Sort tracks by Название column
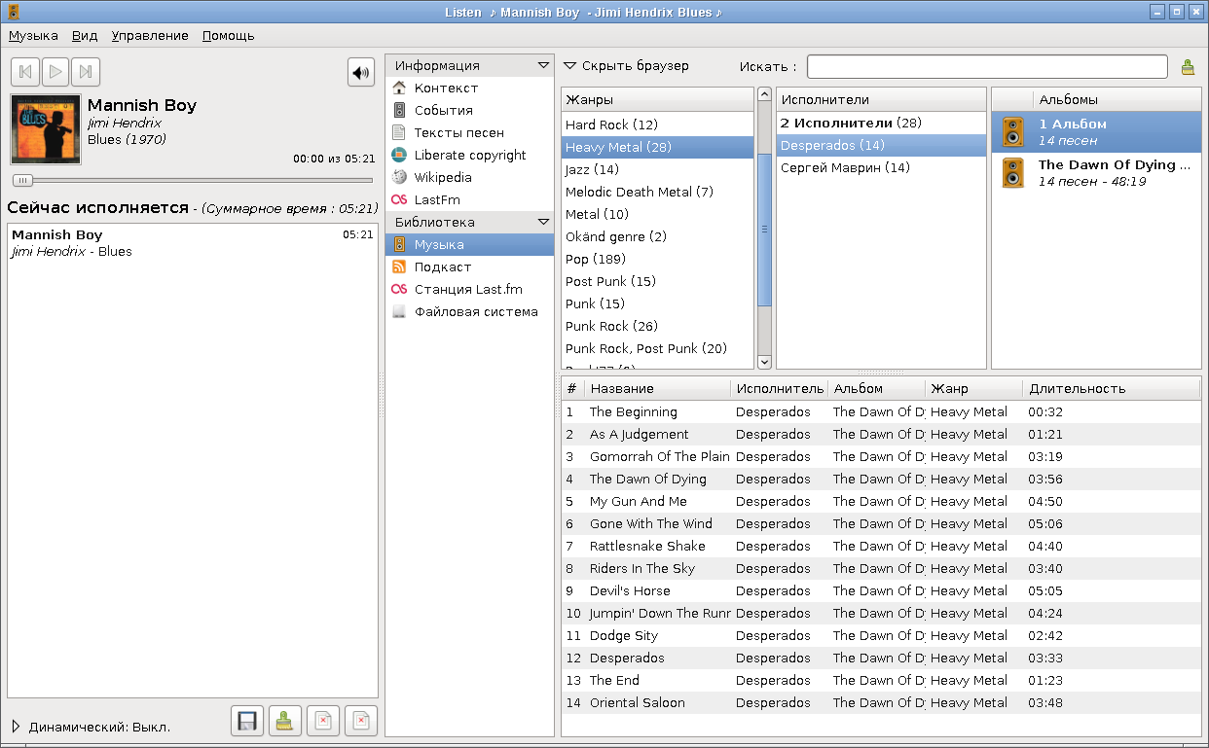Image resolution: width=1209 pixels, height=748 pixels. [657, 388]
